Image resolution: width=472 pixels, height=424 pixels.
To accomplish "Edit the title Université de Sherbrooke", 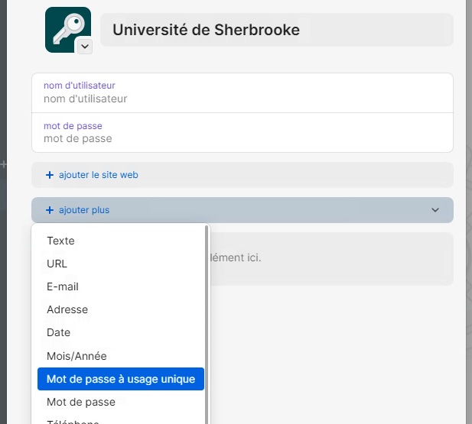I will [x=275, y=31].
